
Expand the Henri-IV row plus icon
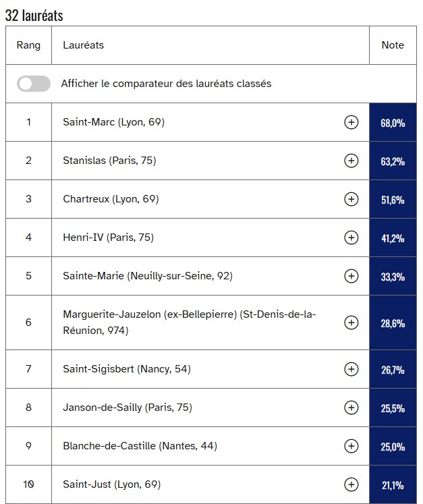coord(351,237)
